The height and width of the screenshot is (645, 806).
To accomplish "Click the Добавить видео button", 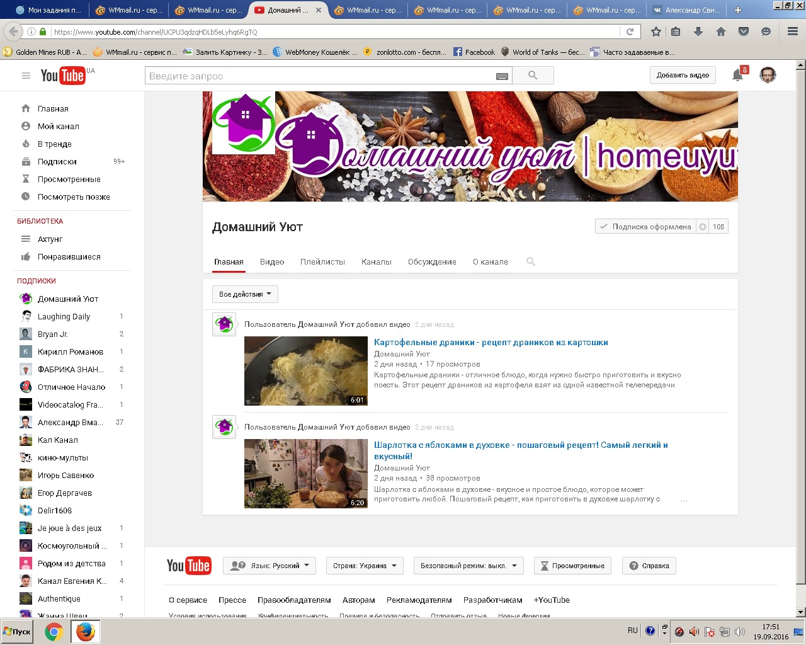I will [x=683, y=75].
